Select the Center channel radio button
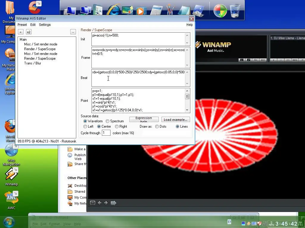 (99, 126)
